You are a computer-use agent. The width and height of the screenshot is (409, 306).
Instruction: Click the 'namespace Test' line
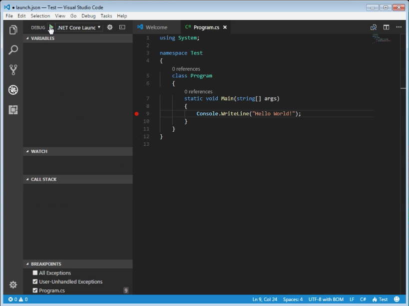pyautogui.click(x=181, y=53)
